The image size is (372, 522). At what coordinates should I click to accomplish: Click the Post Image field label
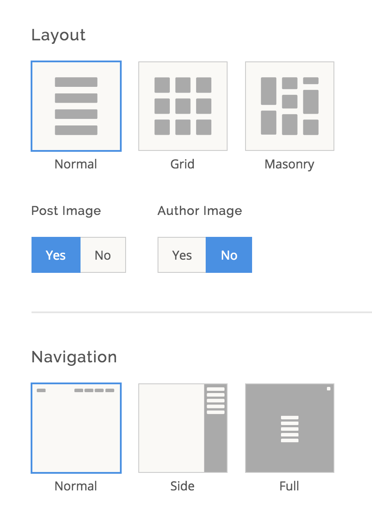click(66, 211)
